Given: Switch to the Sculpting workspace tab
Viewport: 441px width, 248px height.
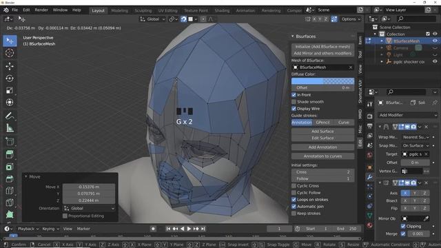Looking at the screenshot, I should [143, 10].
